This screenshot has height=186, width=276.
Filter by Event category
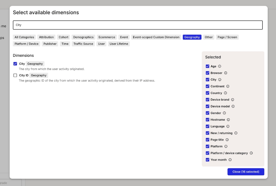[x=124, y=37]
